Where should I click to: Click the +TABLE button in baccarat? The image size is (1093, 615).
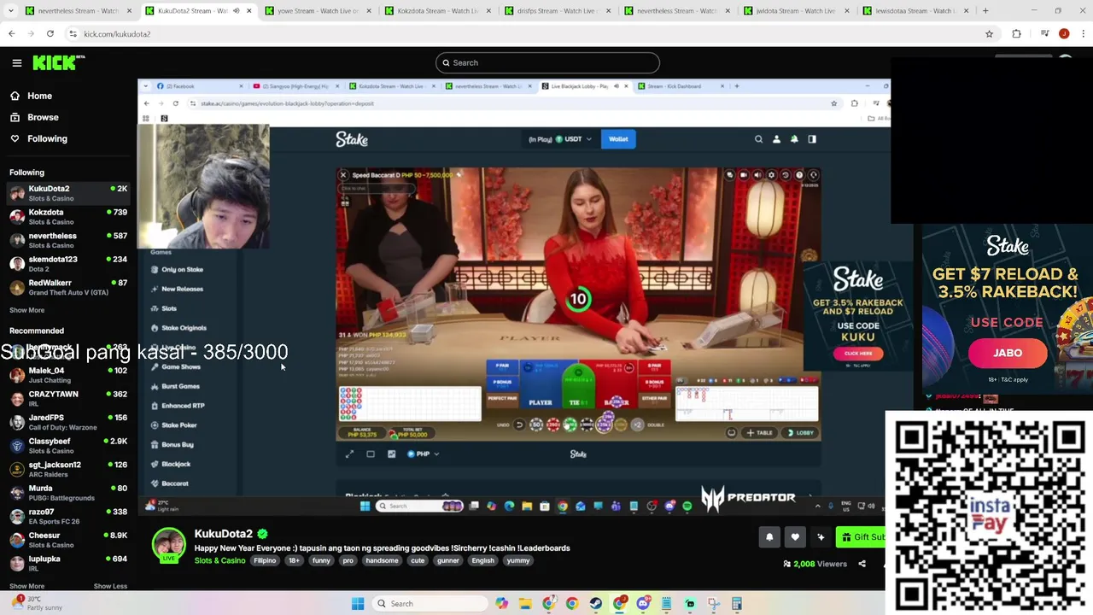point(759,433)
